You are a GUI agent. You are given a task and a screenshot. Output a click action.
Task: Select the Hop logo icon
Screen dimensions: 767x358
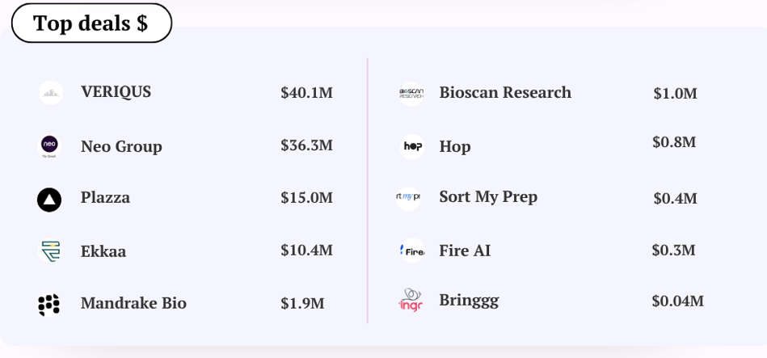click(x=412, y=146)
